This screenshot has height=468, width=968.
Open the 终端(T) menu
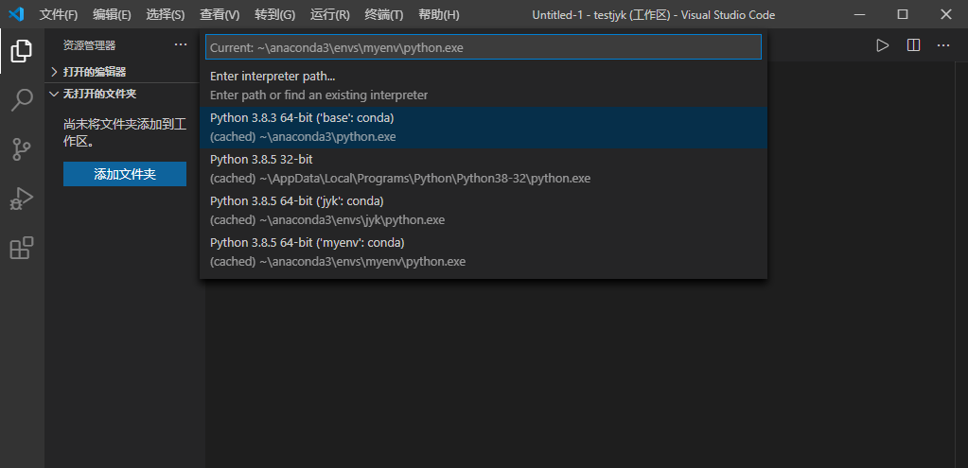(384, 14)
